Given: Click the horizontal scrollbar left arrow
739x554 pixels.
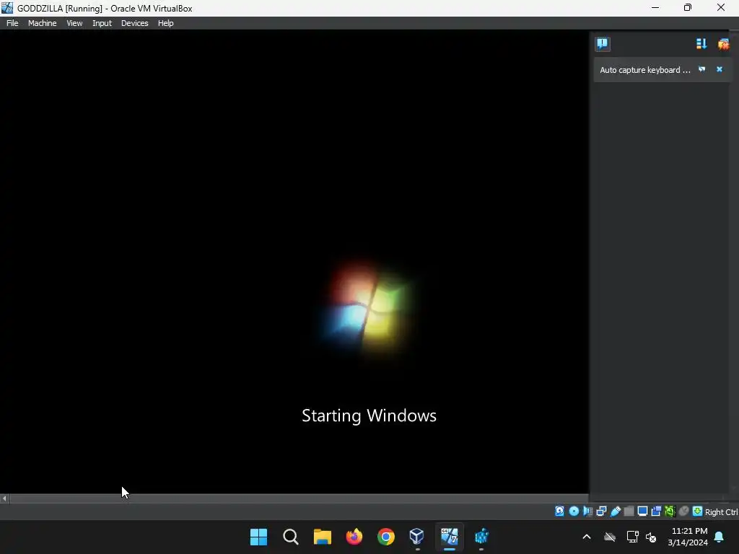Looking at the screenshot, I should [4, 498].
